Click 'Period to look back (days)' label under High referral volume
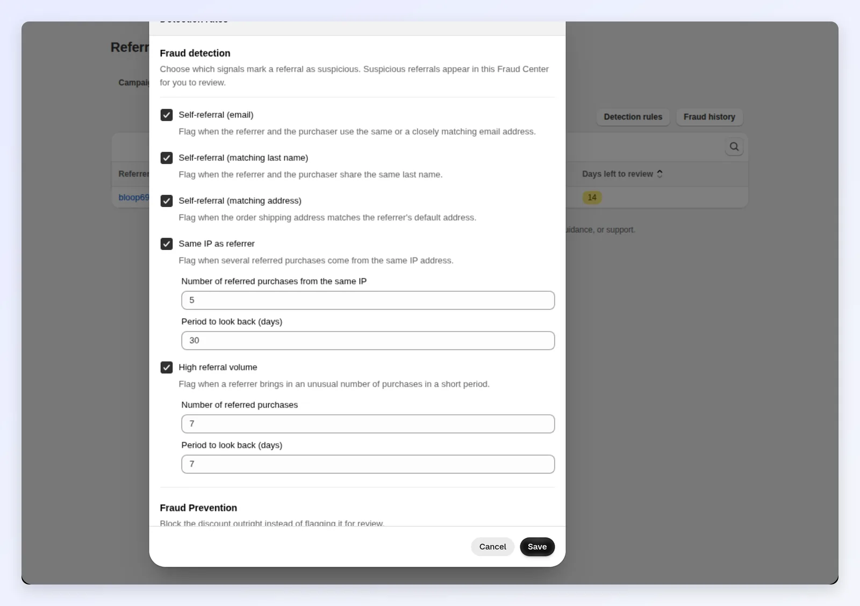 (232, 445)
